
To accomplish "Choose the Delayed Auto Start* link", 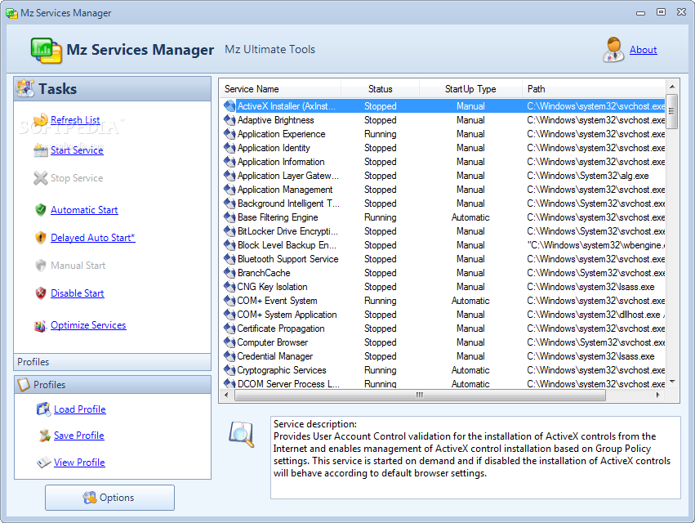I will (92, 238).
